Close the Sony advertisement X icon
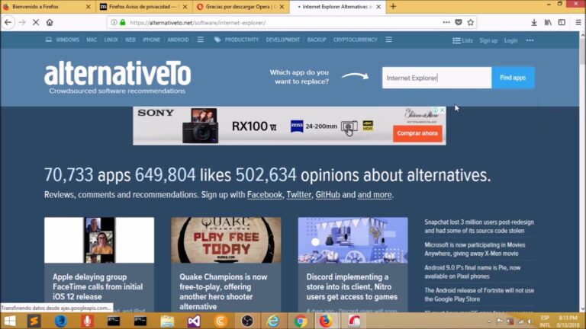586x329 pixels. click(442, 110)
